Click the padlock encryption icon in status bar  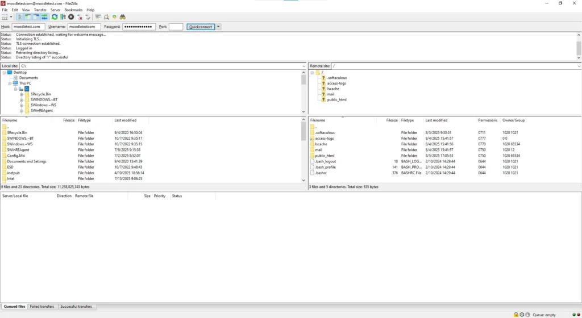point(516,314)
